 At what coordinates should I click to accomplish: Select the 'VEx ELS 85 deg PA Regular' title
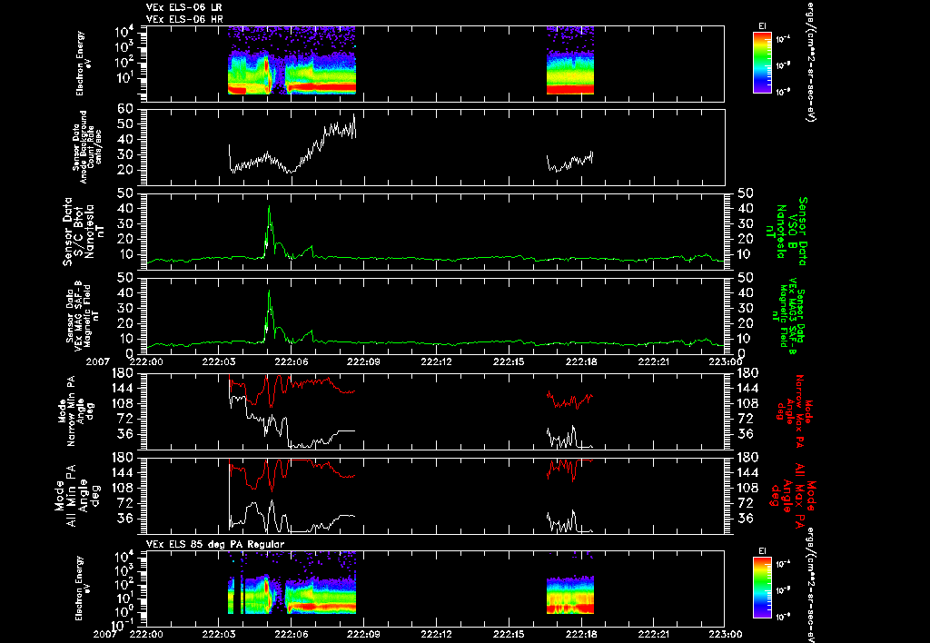click(x=215, y=544)
